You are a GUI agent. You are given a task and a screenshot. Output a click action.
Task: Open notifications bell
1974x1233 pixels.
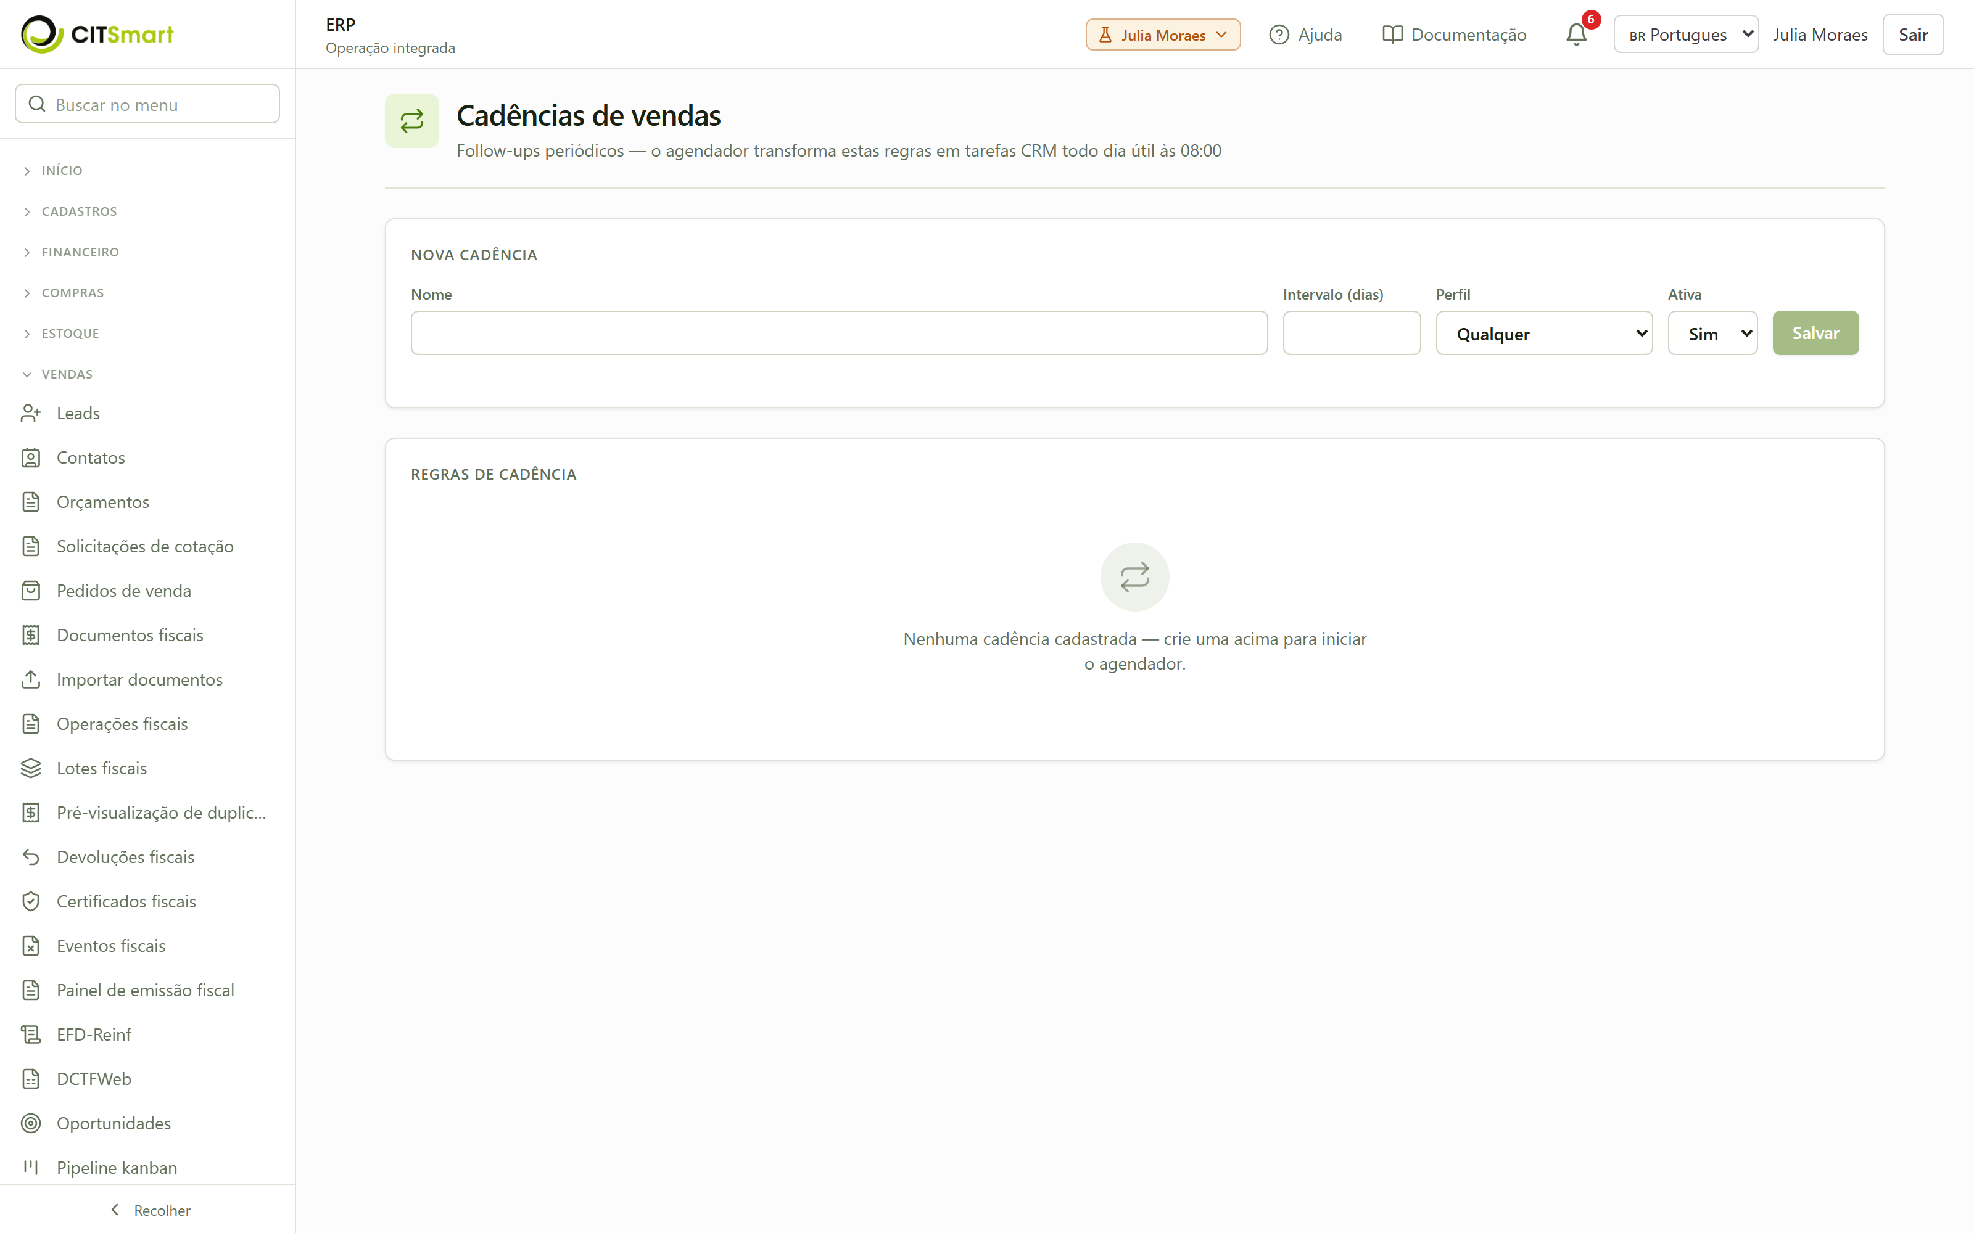coord(1577,35)
